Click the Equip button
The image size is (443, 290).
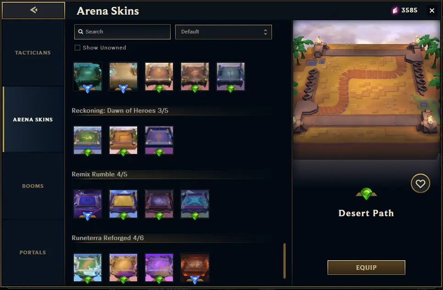(366, 268)
